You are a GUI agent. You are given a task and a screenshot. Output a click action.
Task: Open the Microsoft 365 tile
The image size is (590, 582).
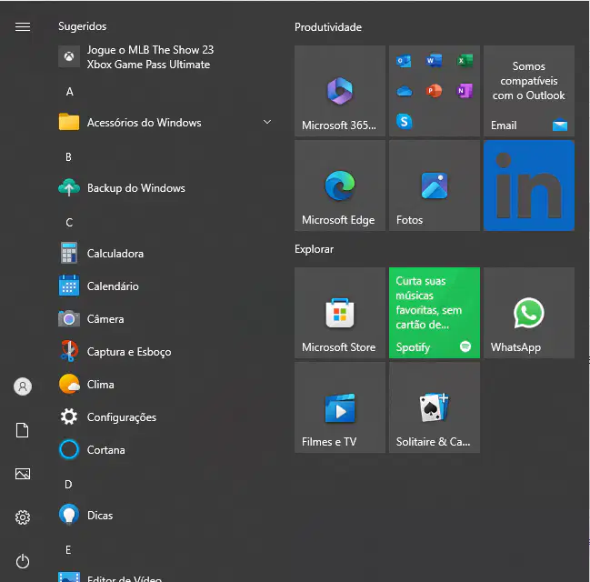(340, 91)
